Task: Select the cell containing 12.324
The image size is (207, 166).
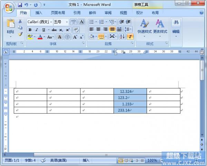Action: point(130,91)
